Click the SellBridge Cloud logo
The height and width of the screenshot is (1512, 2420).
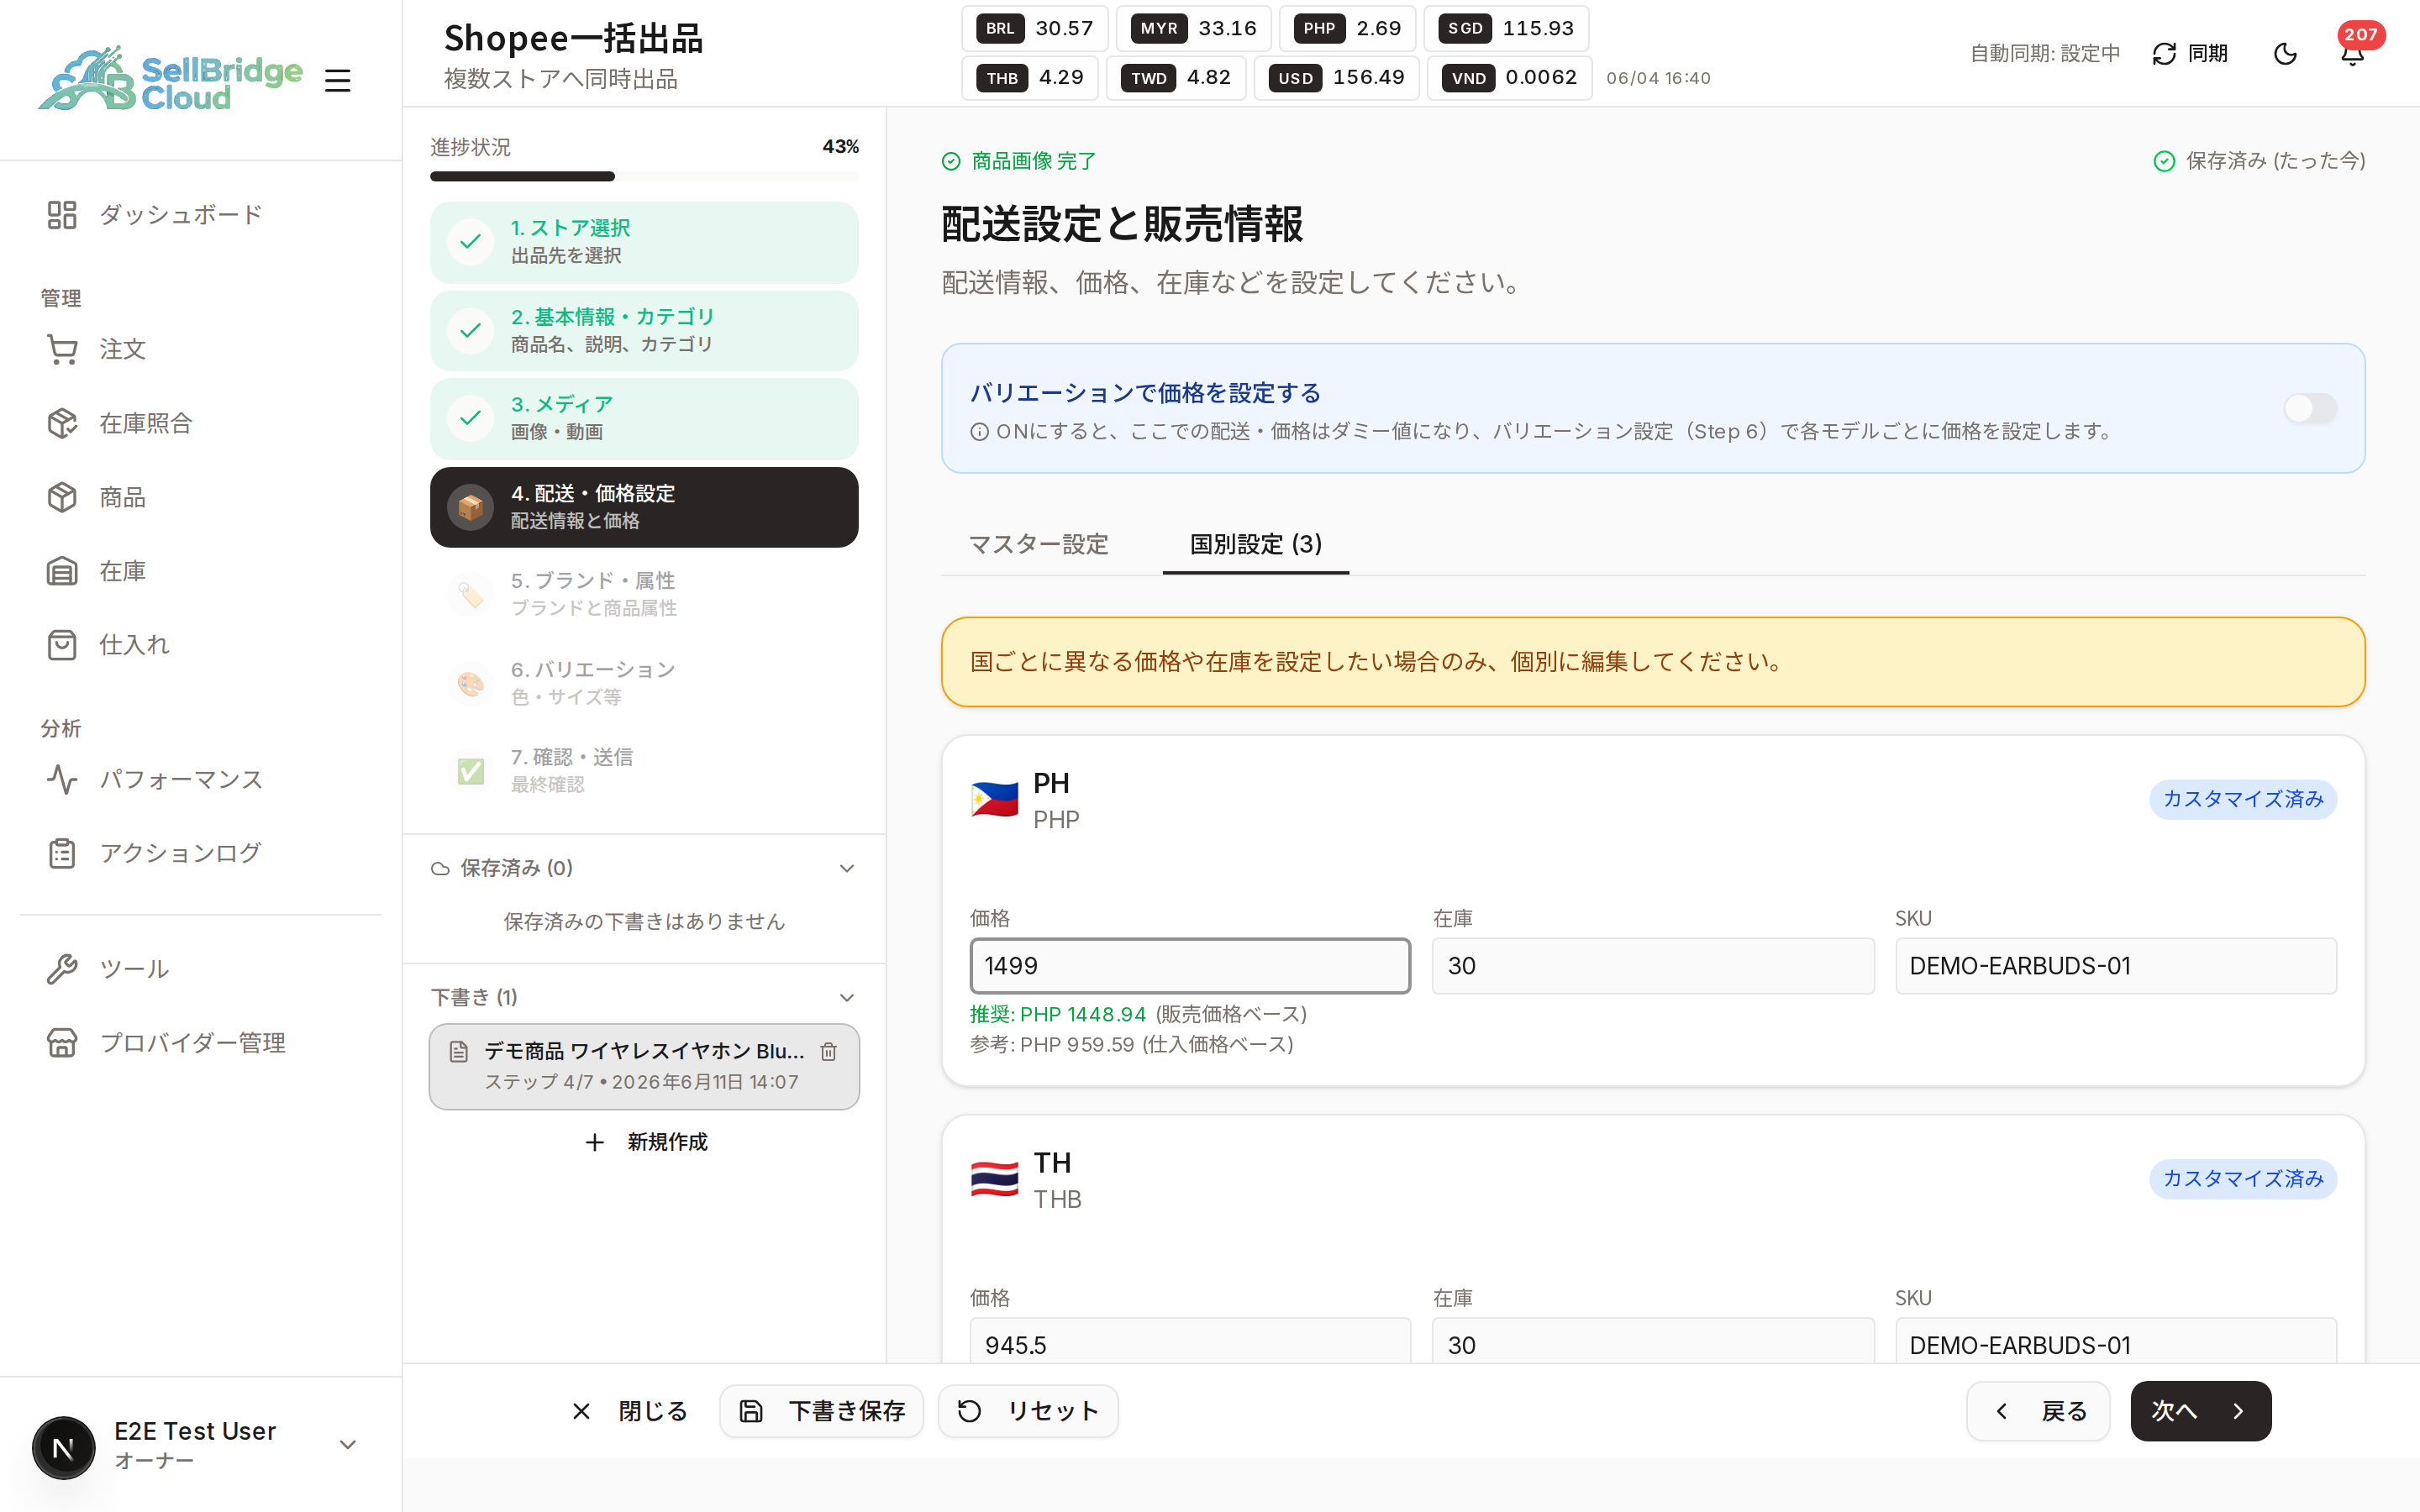(170, 79)
